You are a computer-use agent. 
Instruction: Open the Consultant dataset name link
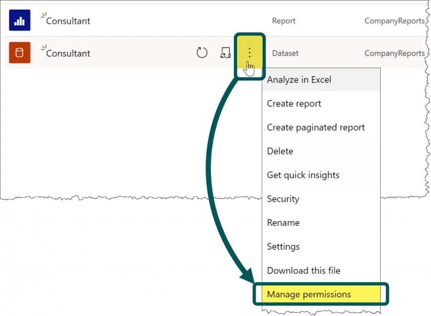[x=68, y=53]
